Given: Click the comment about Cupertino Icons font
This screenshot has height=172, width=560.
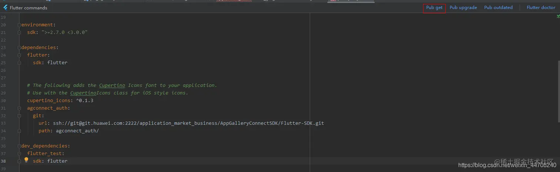Looking at the screenshot, I should pyautogui.click(x=122, y=85).
